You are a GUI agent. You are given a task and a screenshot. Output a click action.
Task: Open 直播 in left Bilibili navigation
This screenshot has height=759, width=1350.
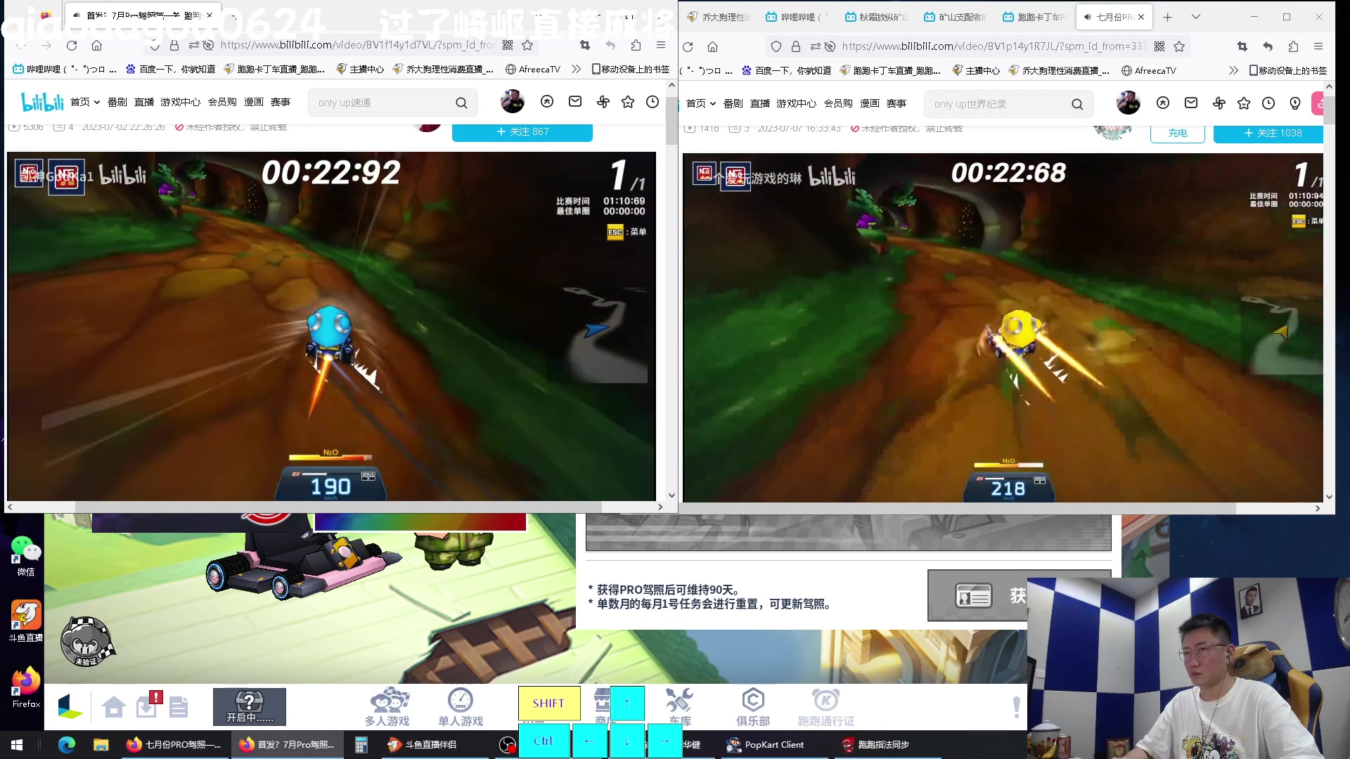point(144,103)
